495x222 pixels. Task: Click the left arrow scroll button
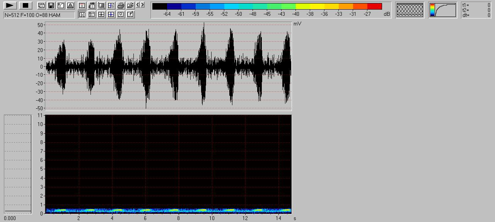pyautogui.click(x=138, y=5)
